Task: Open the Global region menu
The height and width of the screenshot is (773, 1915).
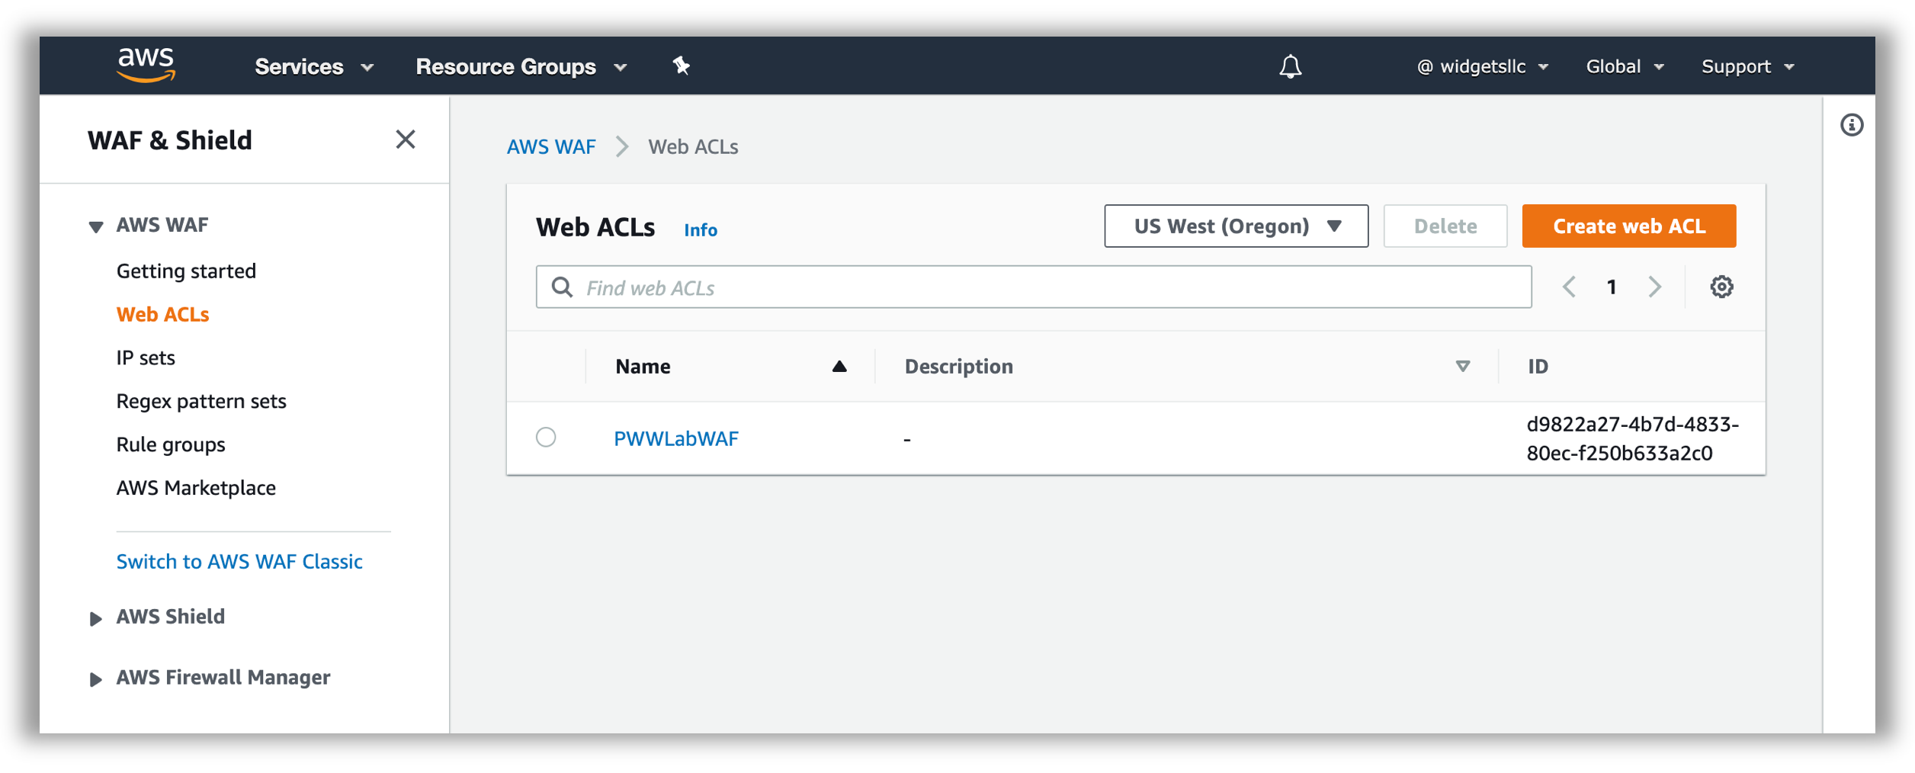Action: click(x=1625, y=67)
